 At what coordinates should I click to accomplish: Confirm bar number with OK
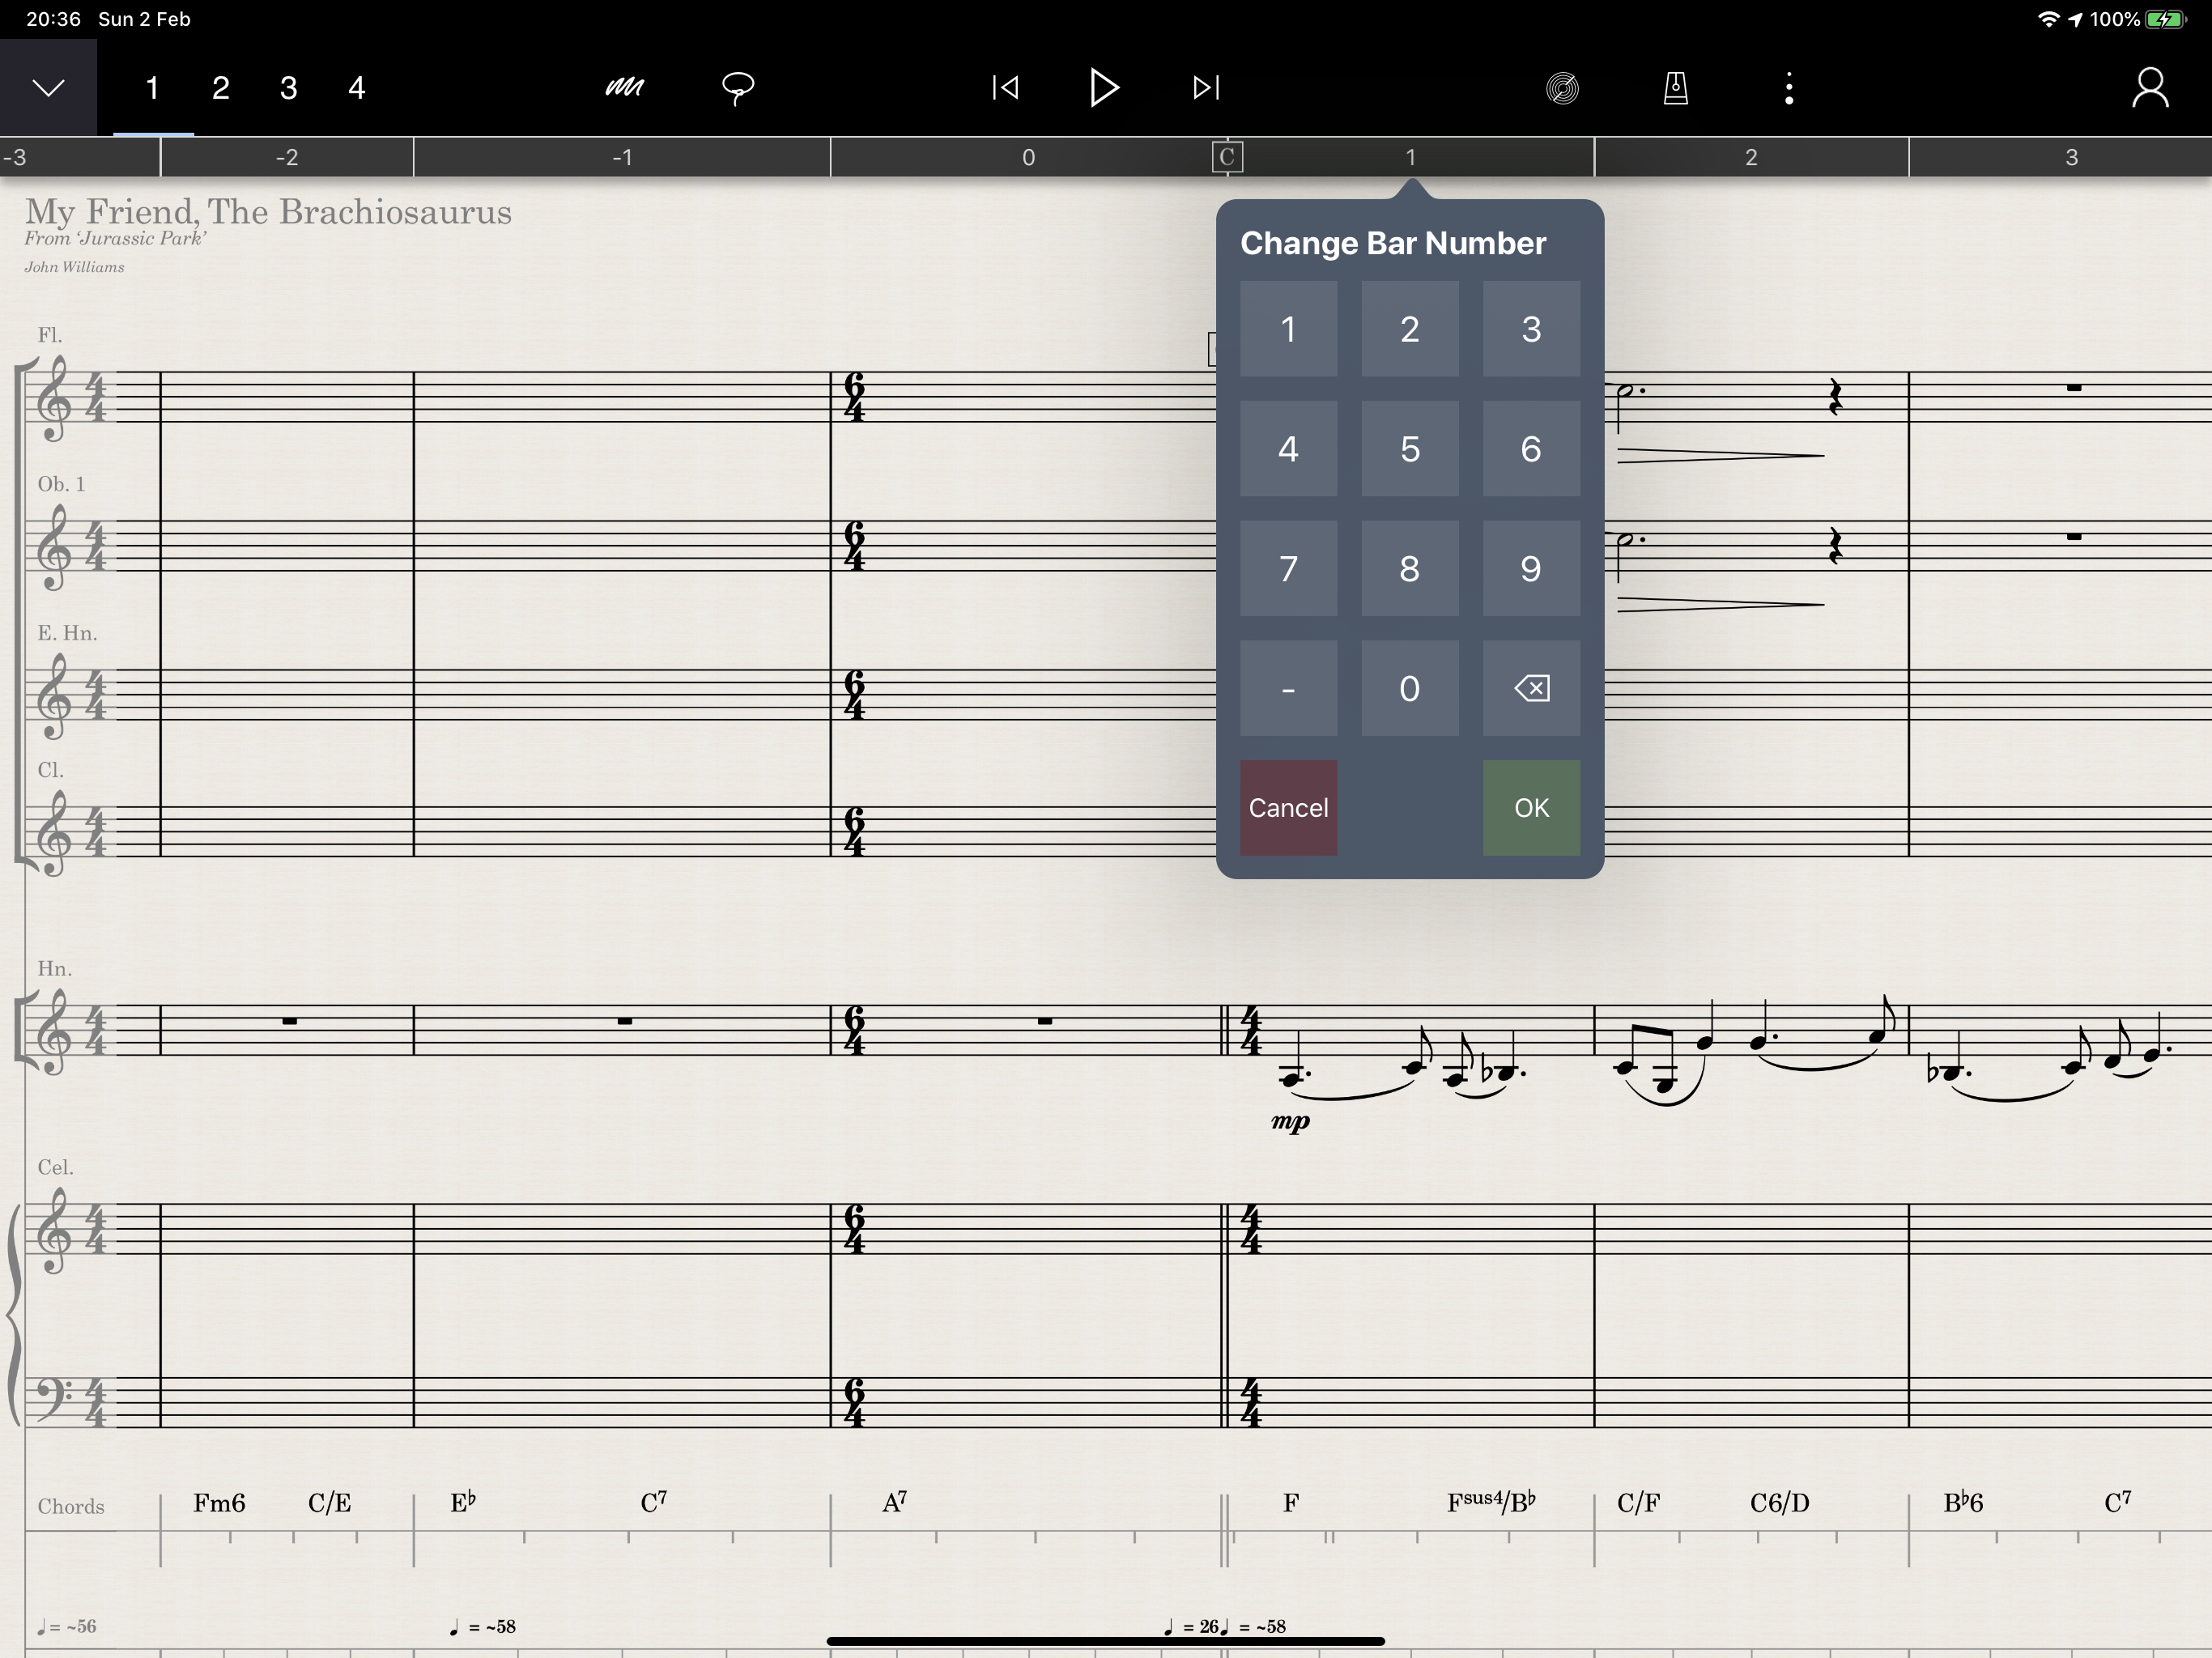[x=1531, y=808]
